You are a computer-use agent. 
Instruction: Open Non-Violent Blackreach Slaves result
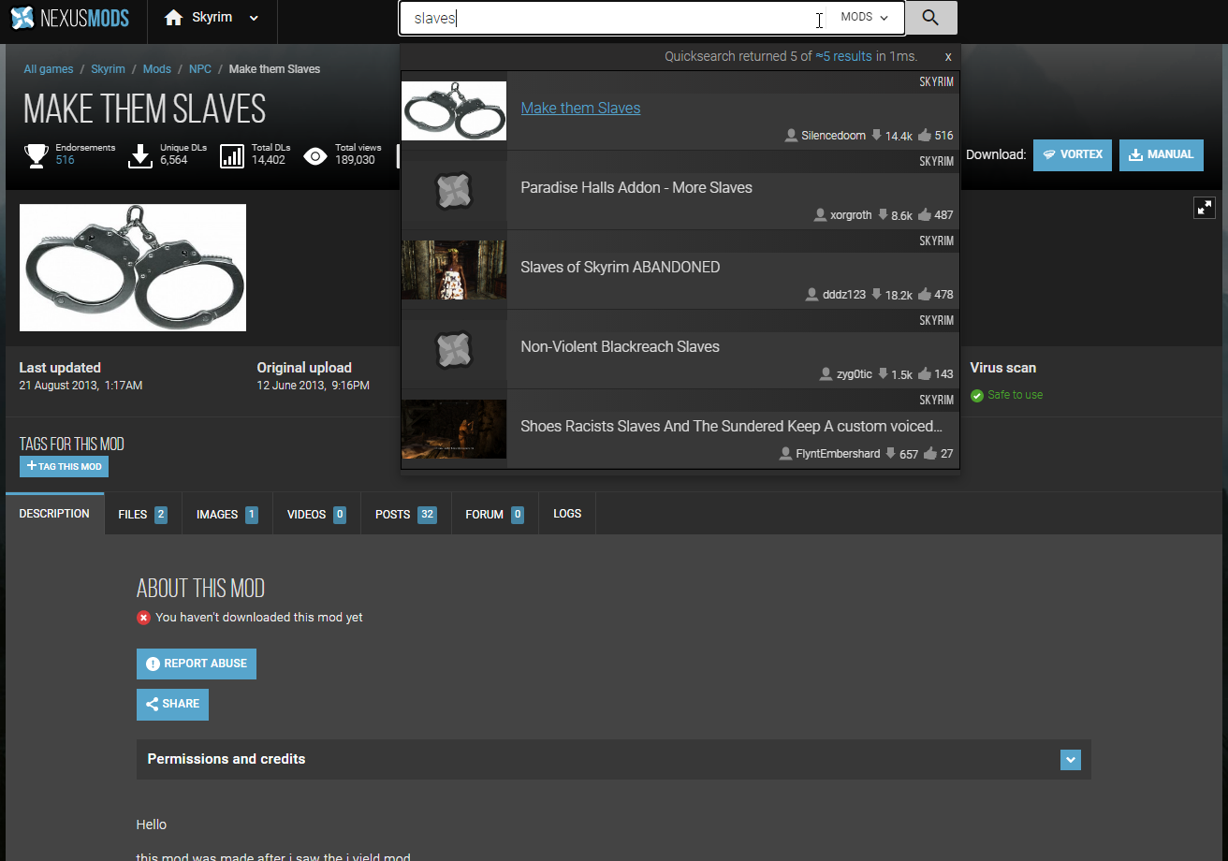coord(621,346)
